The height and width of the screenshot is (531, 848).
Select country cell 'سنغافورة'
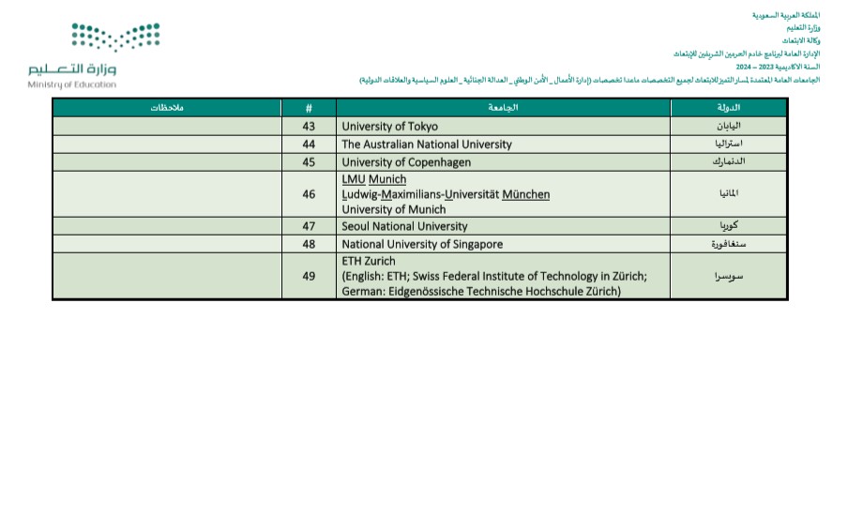click(x=729, y=244)
